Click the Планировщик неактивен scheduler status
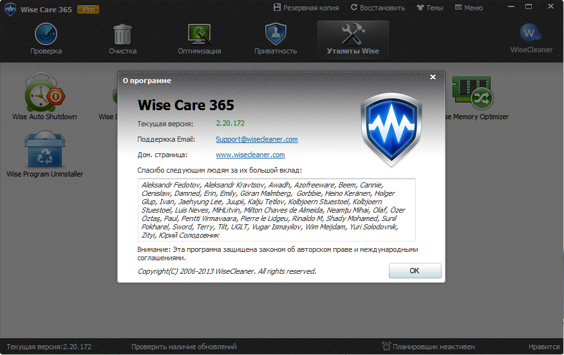 pos(433,347)
